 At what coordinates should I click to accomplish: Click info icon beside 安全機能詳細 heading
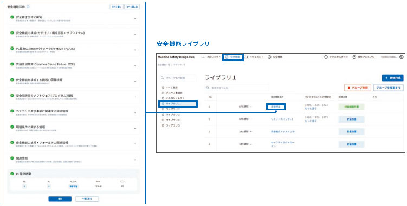point(28,7)
